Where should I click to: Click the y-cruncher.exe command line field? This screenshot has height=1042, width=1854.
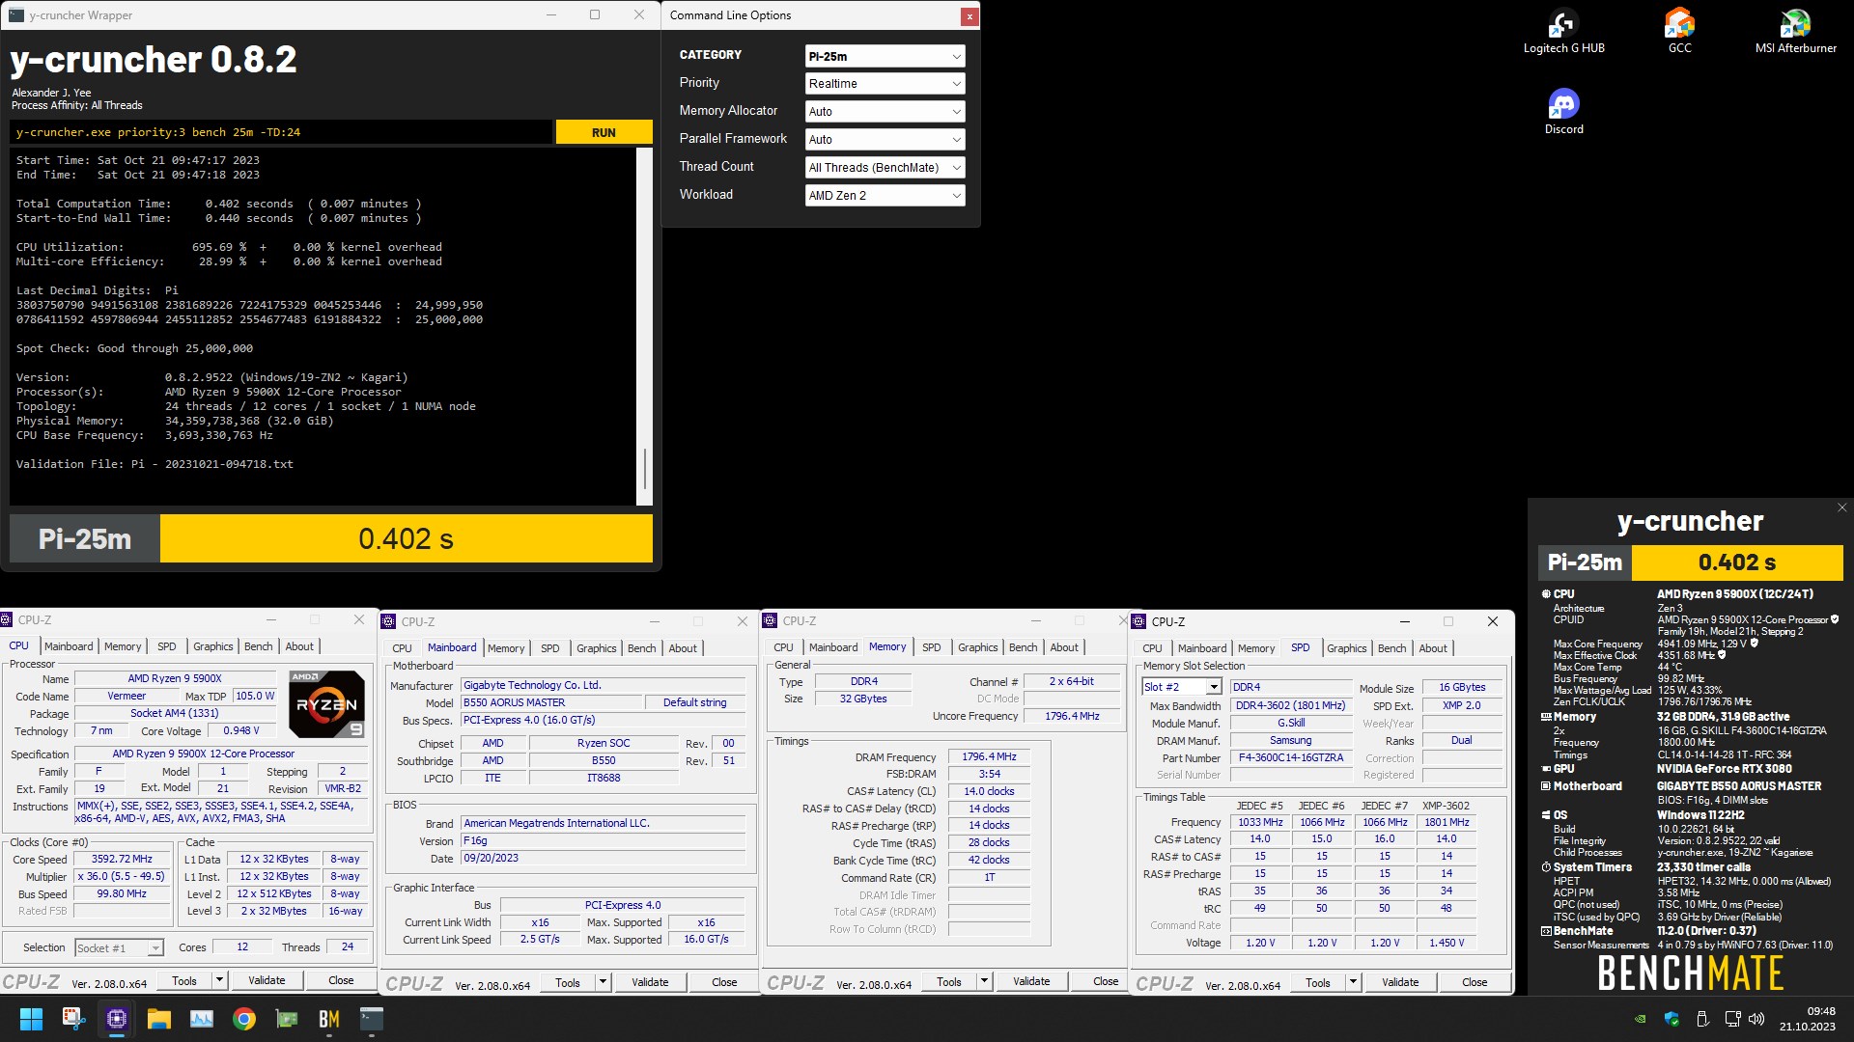point(281,132)
